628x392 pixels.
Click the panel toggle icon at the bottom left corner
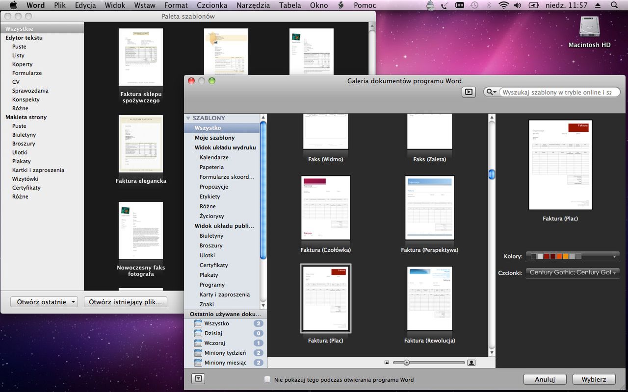[198, 378]
